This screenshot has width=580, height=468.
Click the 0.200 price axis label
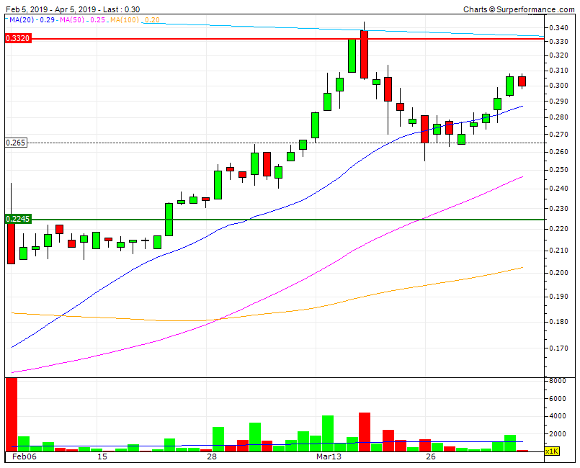(558, 273)
